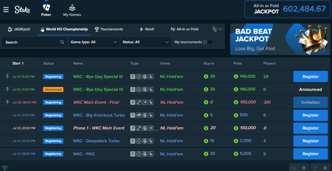Image resolution: width=332 pixels, height=171 pixels.
Task: Click the bounty crosshair icon in Deepstack Turbo row
Action: tap(139, 141)
